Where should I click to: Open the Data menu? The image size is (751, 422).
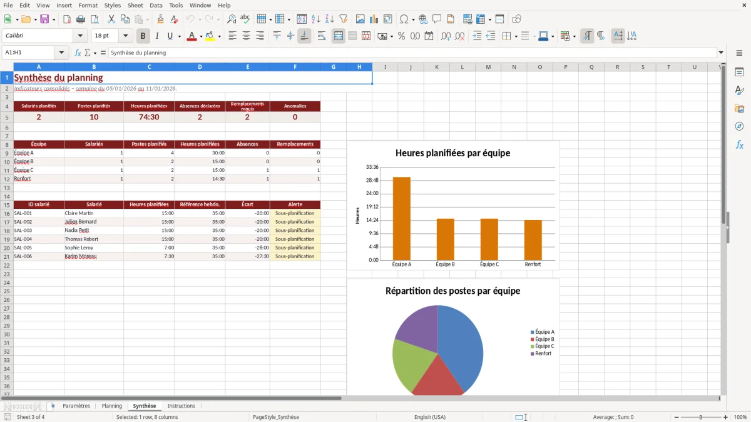(156, 5)
